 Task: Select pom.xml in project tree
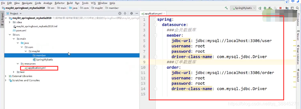pyautogui.click(x=20, y=30)
